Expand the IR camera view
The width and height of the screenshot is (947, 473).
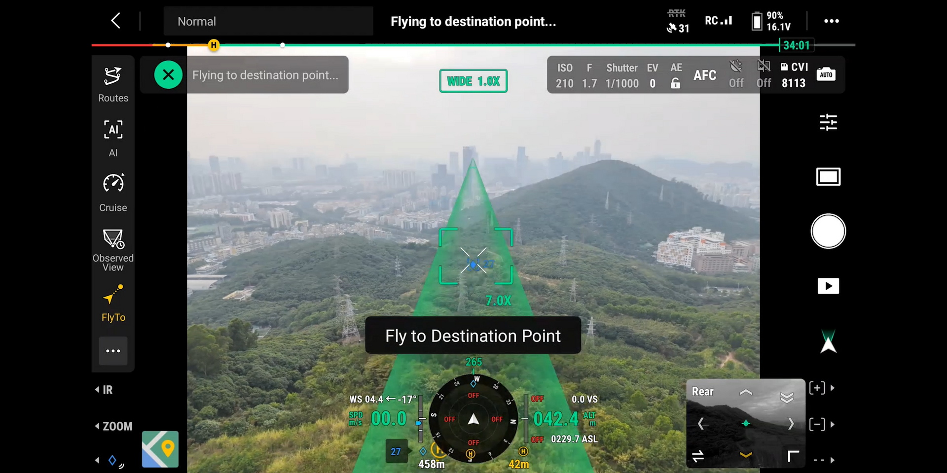click(104, 390)
